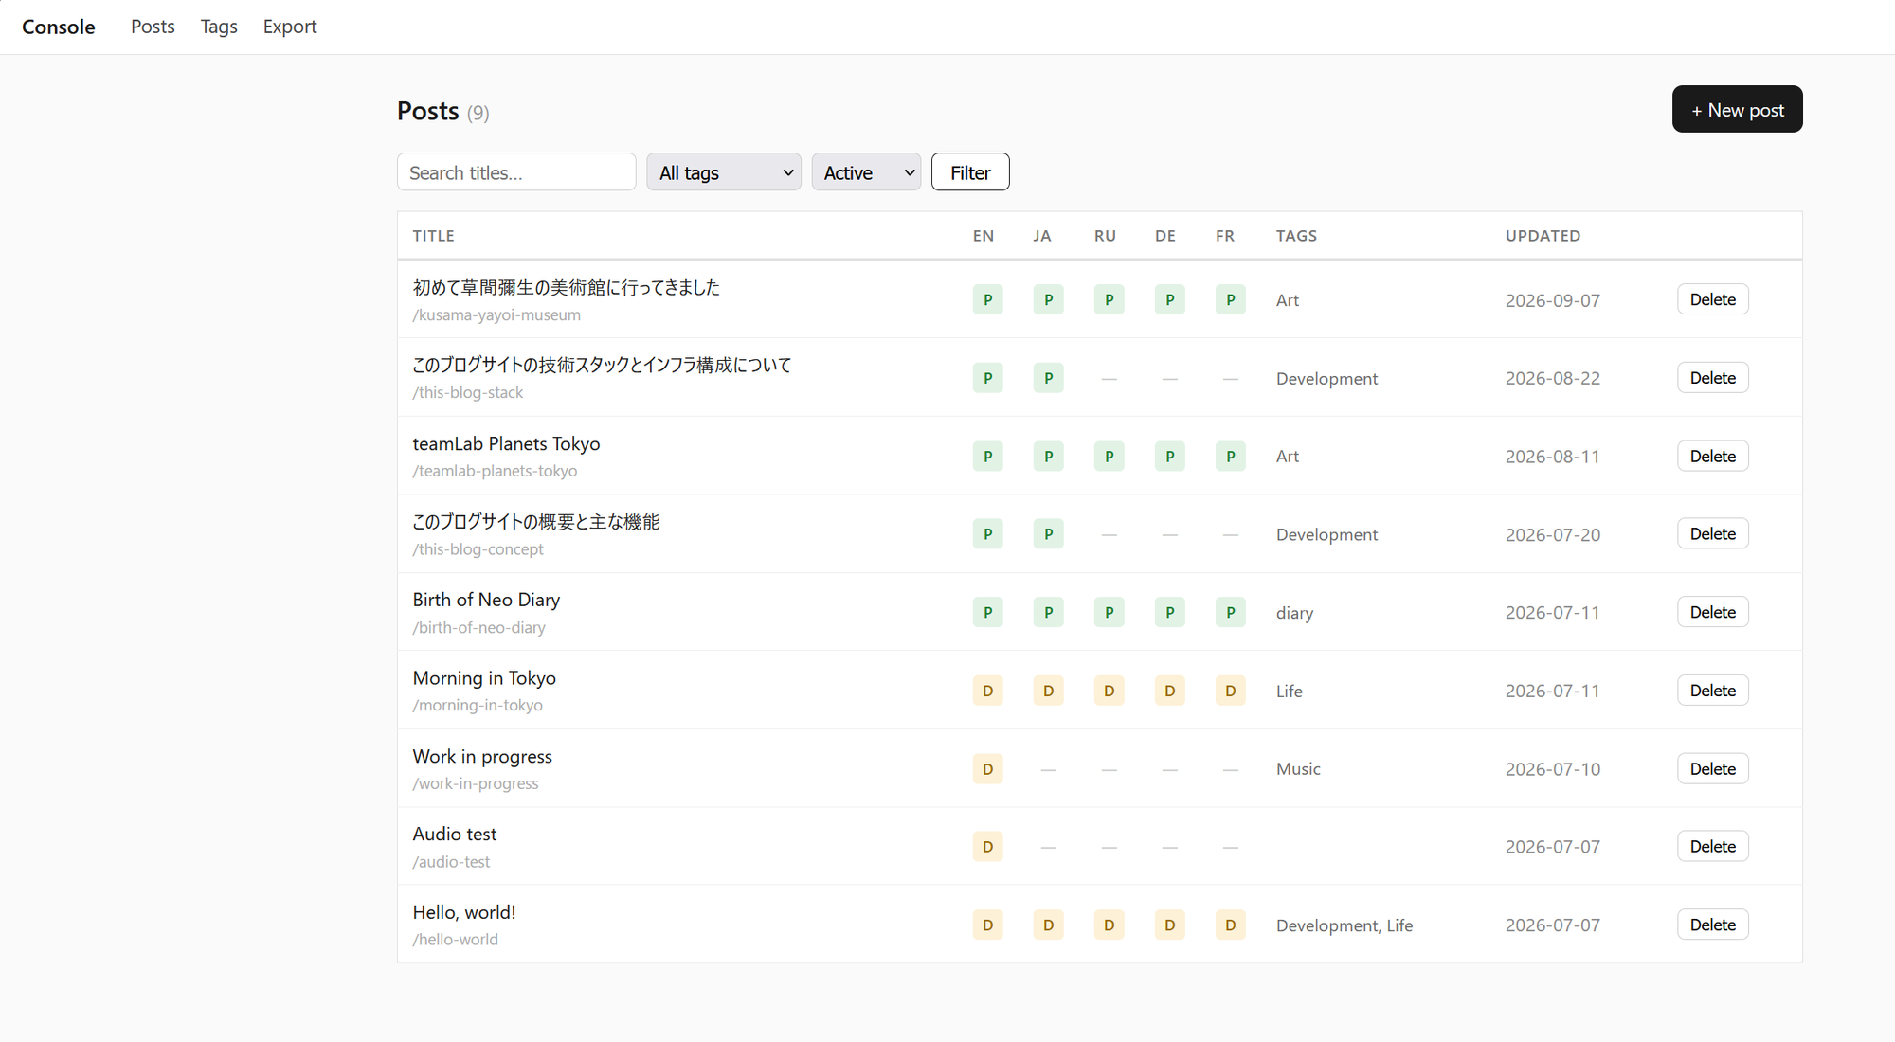The width and height of the screenshot is (1895, 1042).
Task: Click the EN draft badge for Audio test
Action: coord(987,847)
